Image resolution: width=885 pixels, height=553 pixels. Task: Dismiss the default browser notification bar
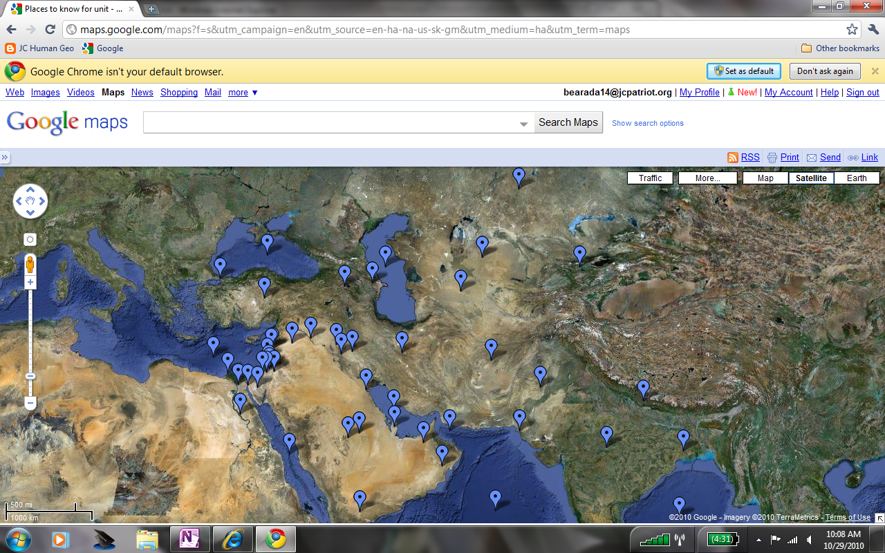[875, 71]
